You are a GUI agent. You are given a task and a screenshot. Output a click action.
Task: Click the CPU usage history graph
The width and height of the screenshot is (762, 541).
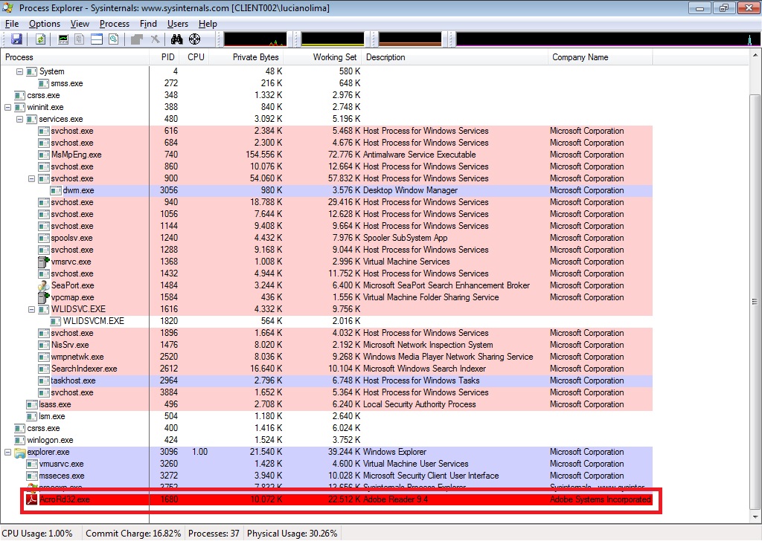[255, 39]
